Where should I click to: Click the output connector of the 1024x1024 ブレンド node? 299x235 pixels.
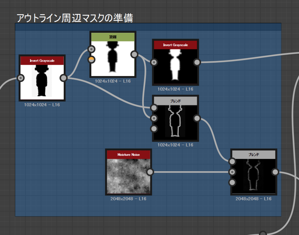point(197,118)
